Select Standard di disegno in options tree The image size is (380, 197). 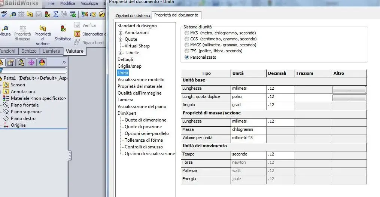pyautogui.click(x=137, y=26)
